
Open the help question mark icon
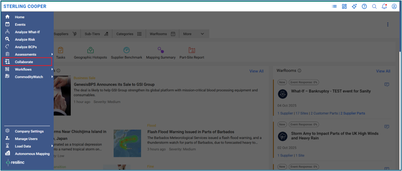[364, 6]
